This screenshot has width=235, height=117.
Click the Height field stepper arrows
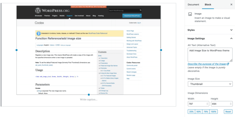pyautogui.click(x=231, y=104)
